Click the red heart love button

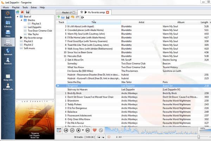(x=95, y=130)
